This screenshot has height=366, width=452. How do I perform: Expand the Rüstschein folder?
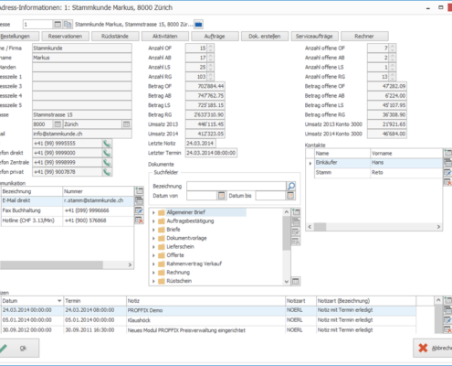tap(153, 281)
